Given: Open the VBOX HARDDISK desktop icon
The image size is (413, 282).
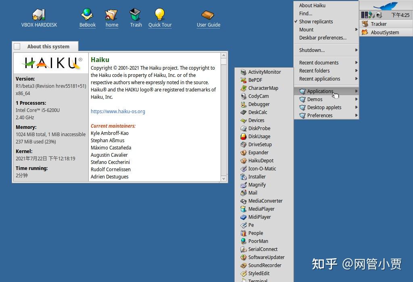Looking at the screenshot, I should [39, 18].
